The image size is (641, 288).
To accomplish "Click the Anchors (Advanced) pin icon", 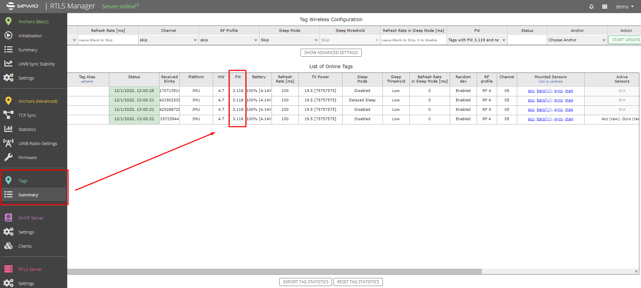I will point(8,101).
